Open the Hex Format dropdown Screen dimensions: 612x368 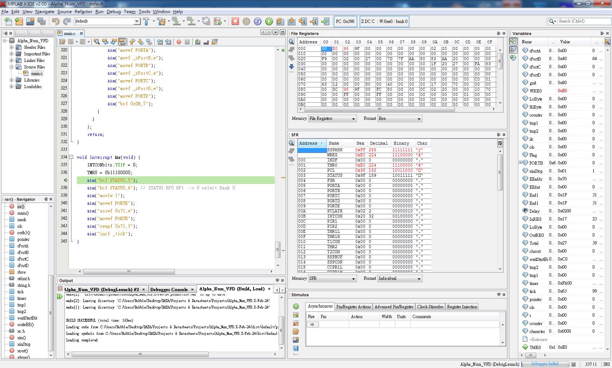point(400,118)
